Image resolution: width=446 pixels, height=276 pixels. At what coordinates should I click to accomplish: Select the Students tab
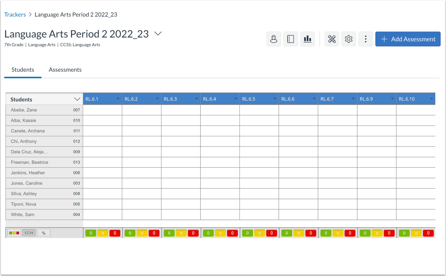pos(23,70)
